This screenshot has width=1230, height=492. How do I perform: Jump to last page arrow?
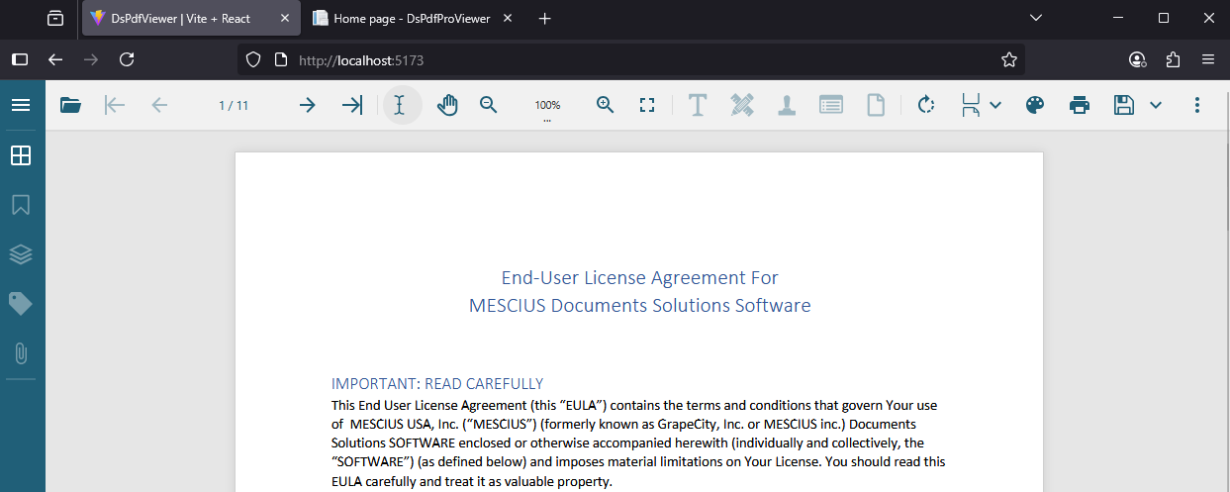tap(352, 105)
